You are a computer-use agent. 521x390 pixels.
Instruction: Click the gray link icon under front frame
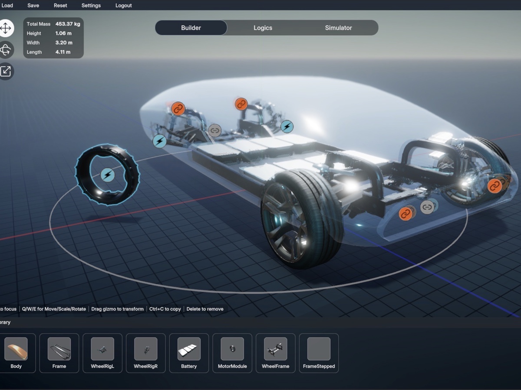tap(427, 207)
